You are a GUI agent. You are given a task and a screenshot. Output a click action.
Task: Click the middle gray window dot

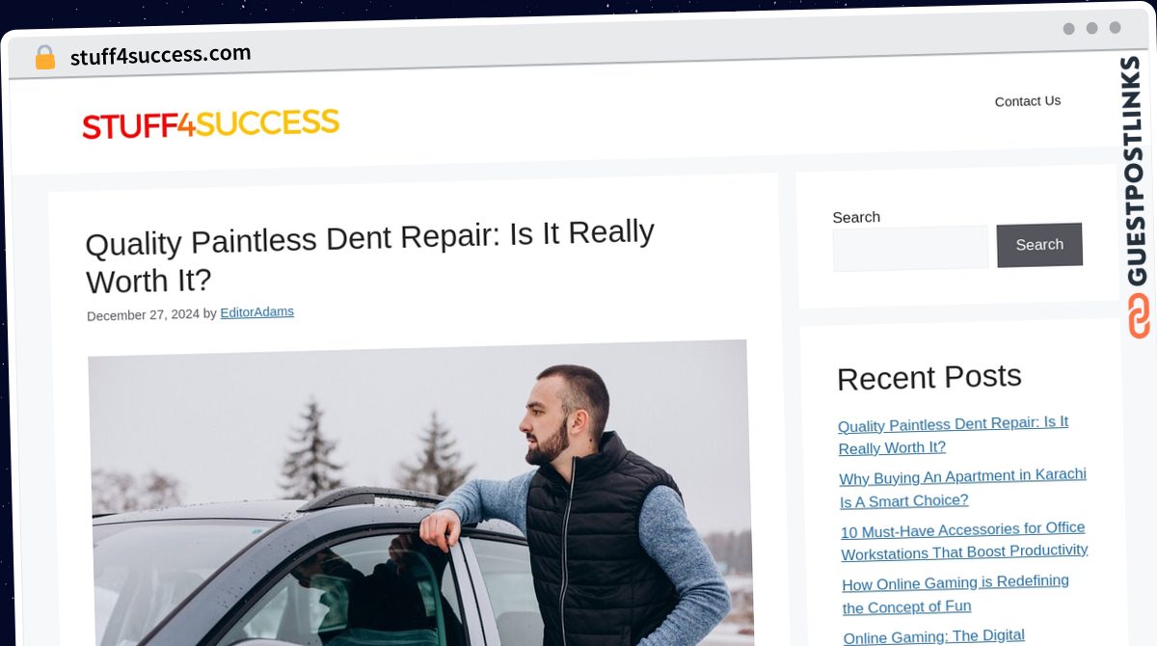[x=1091, y=29]
